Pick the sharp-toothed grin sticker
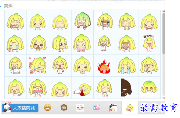This screenshot has height=118, width=180. (x=38, y=88)
